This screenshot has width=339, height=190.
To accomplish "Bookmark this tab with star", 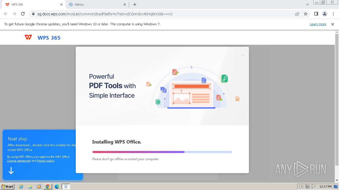I will click(x=306, y=14).
